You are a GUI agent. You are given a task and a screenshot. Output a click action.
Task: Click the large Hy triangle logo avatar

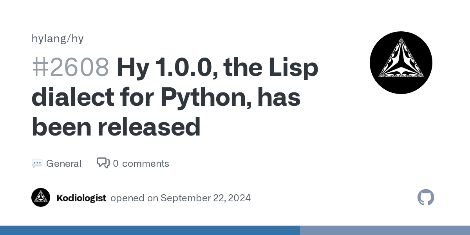tap(401, 63)
